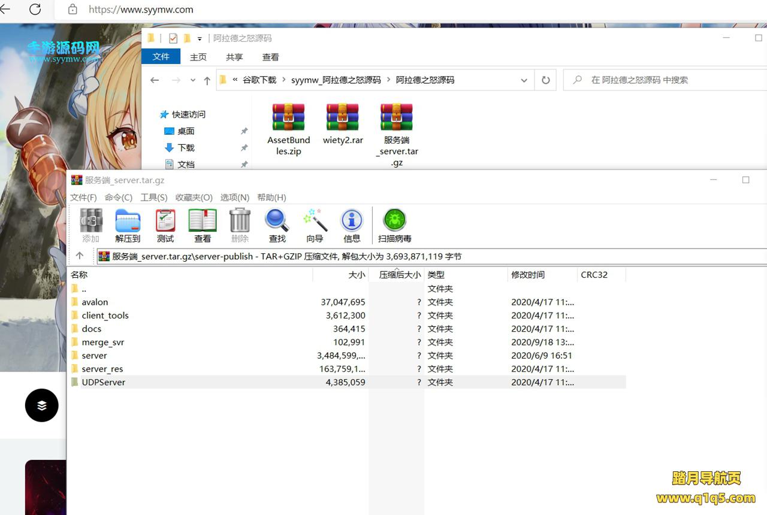
Task: Switch to the 共享 ribbon tab
Action: coord(234,57)
